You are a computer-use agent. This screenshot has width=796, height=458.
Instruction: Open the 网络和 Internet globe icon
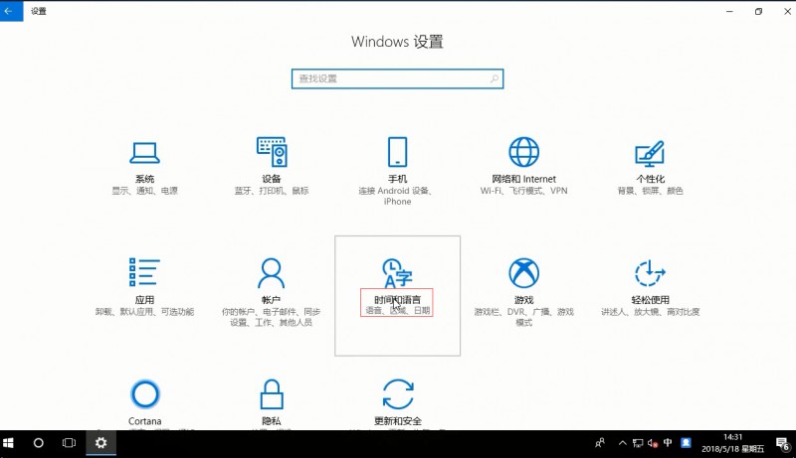[524, 151]
